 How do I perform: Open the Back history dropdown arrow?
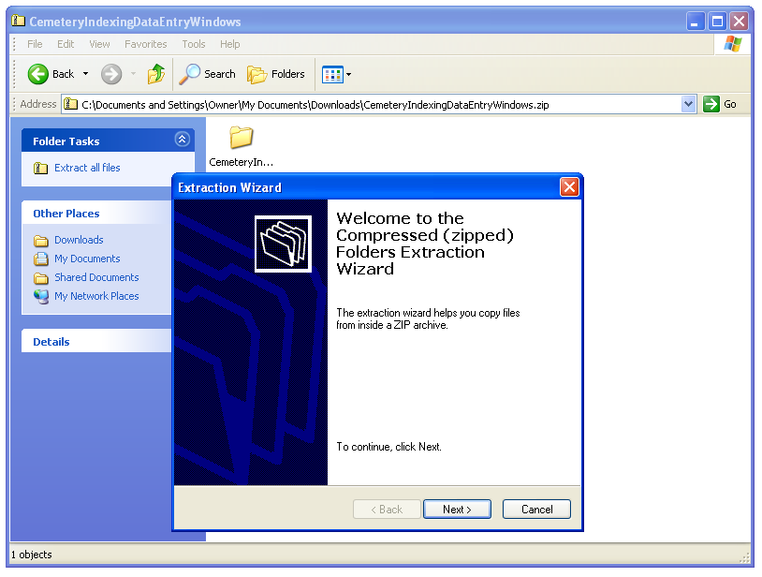[85, 74]
